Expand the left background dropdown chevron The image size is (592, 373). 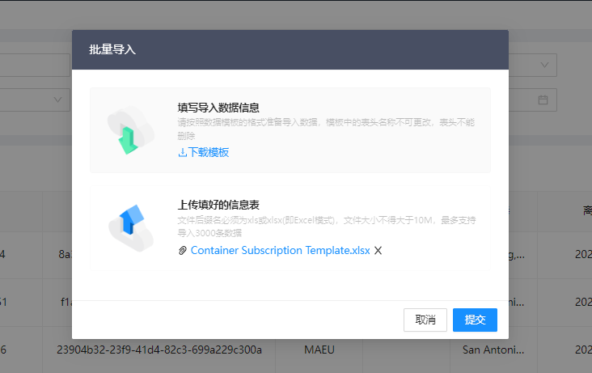(x=57, y=100)
